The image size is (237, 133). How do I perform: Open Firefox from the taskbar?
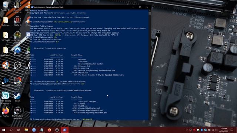point(49,130)
